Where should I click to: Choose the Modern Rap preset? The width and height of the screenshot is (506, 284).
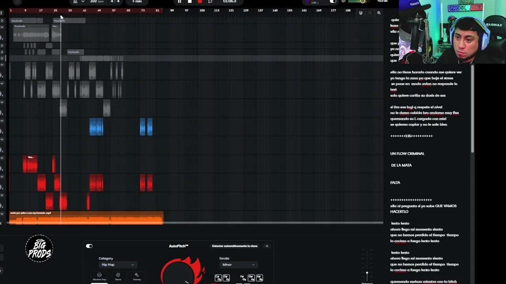coord(99,277)
